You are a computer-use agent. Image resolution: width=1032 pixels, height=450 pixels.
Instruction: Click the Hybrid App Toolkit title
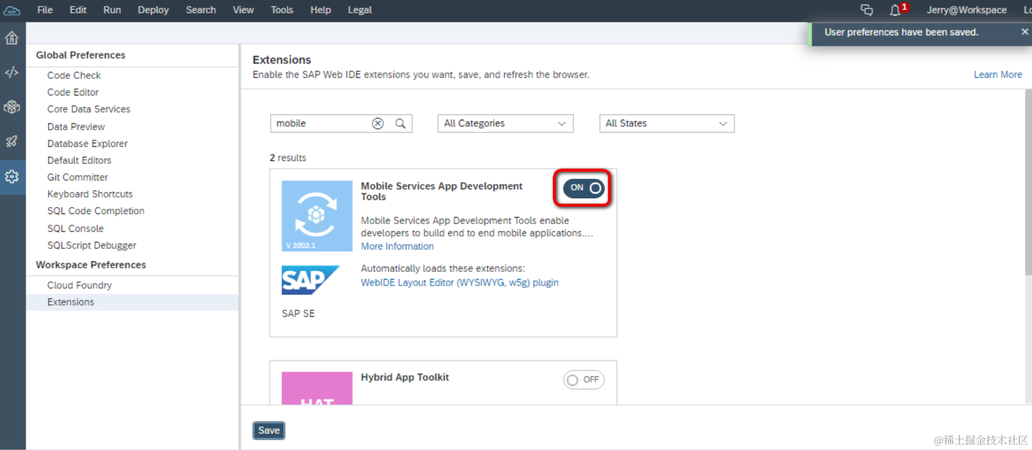(405, 377)
